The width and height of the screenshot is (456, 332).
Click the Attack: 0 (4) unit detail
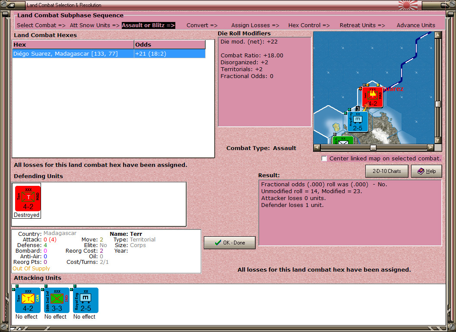[40, 239]
